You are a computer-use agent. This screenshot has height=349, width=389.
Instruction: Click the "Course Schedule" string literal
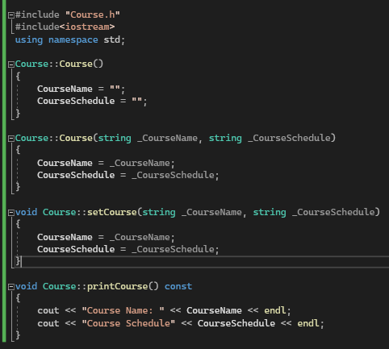[128, 323]
